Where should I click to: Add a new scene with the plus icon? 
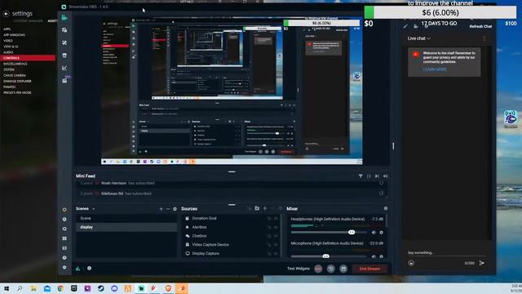point(161,209)
